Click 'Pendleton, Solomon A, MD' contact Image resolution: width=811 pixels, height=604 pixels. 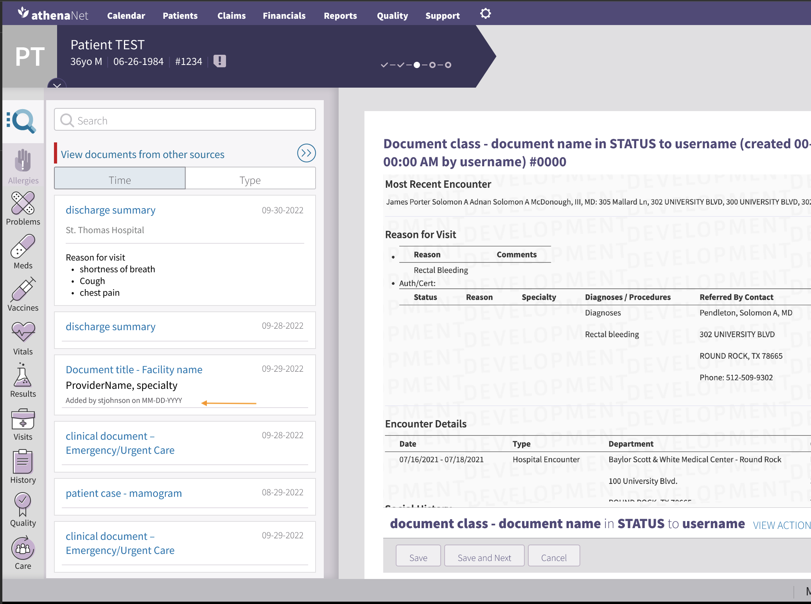coord(746,313)
